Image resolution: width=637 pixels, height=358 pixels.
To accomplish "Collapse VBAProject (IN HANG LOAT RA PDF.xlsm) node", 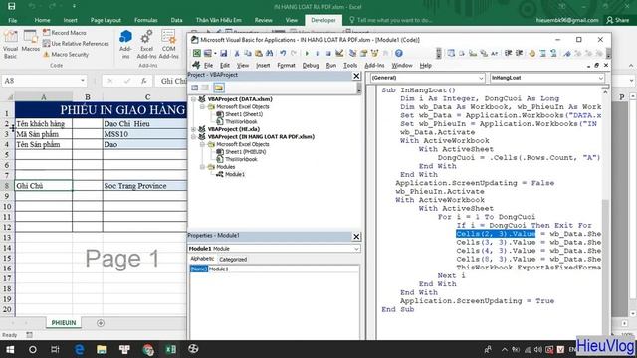I will pos(194,137).
